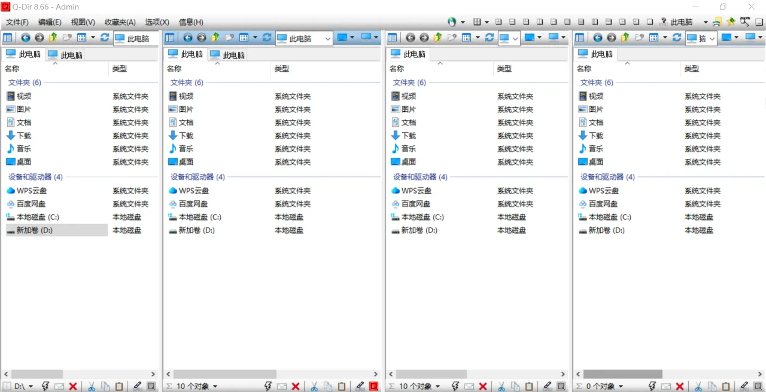Open the 选项(X) menu
This screenshot has height=392, width=766.
[x=157, y=22]
